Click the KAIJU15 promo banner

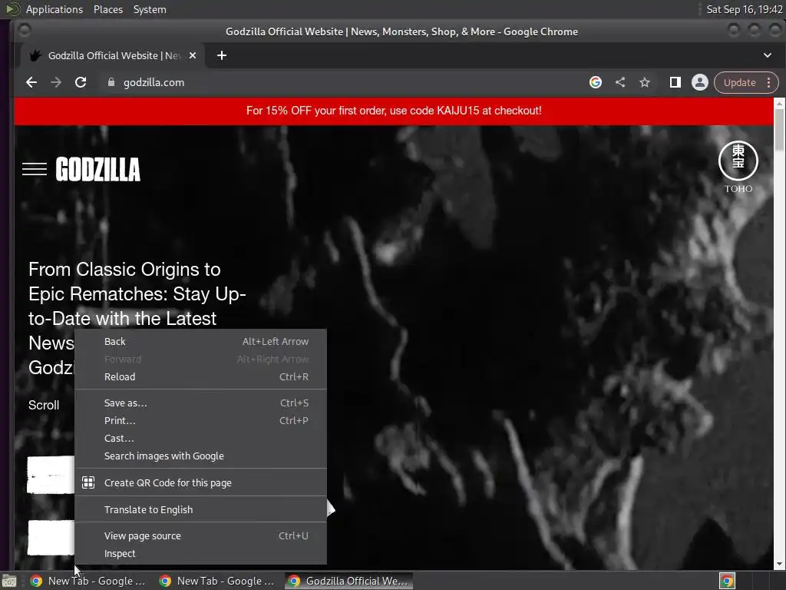pos(394,111)
